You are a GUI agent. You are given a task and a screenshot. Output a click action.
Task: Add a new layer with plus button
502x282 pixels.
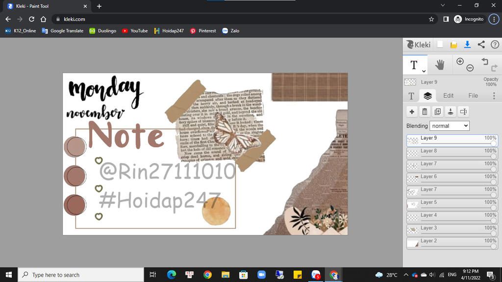[x=412, y=112]
